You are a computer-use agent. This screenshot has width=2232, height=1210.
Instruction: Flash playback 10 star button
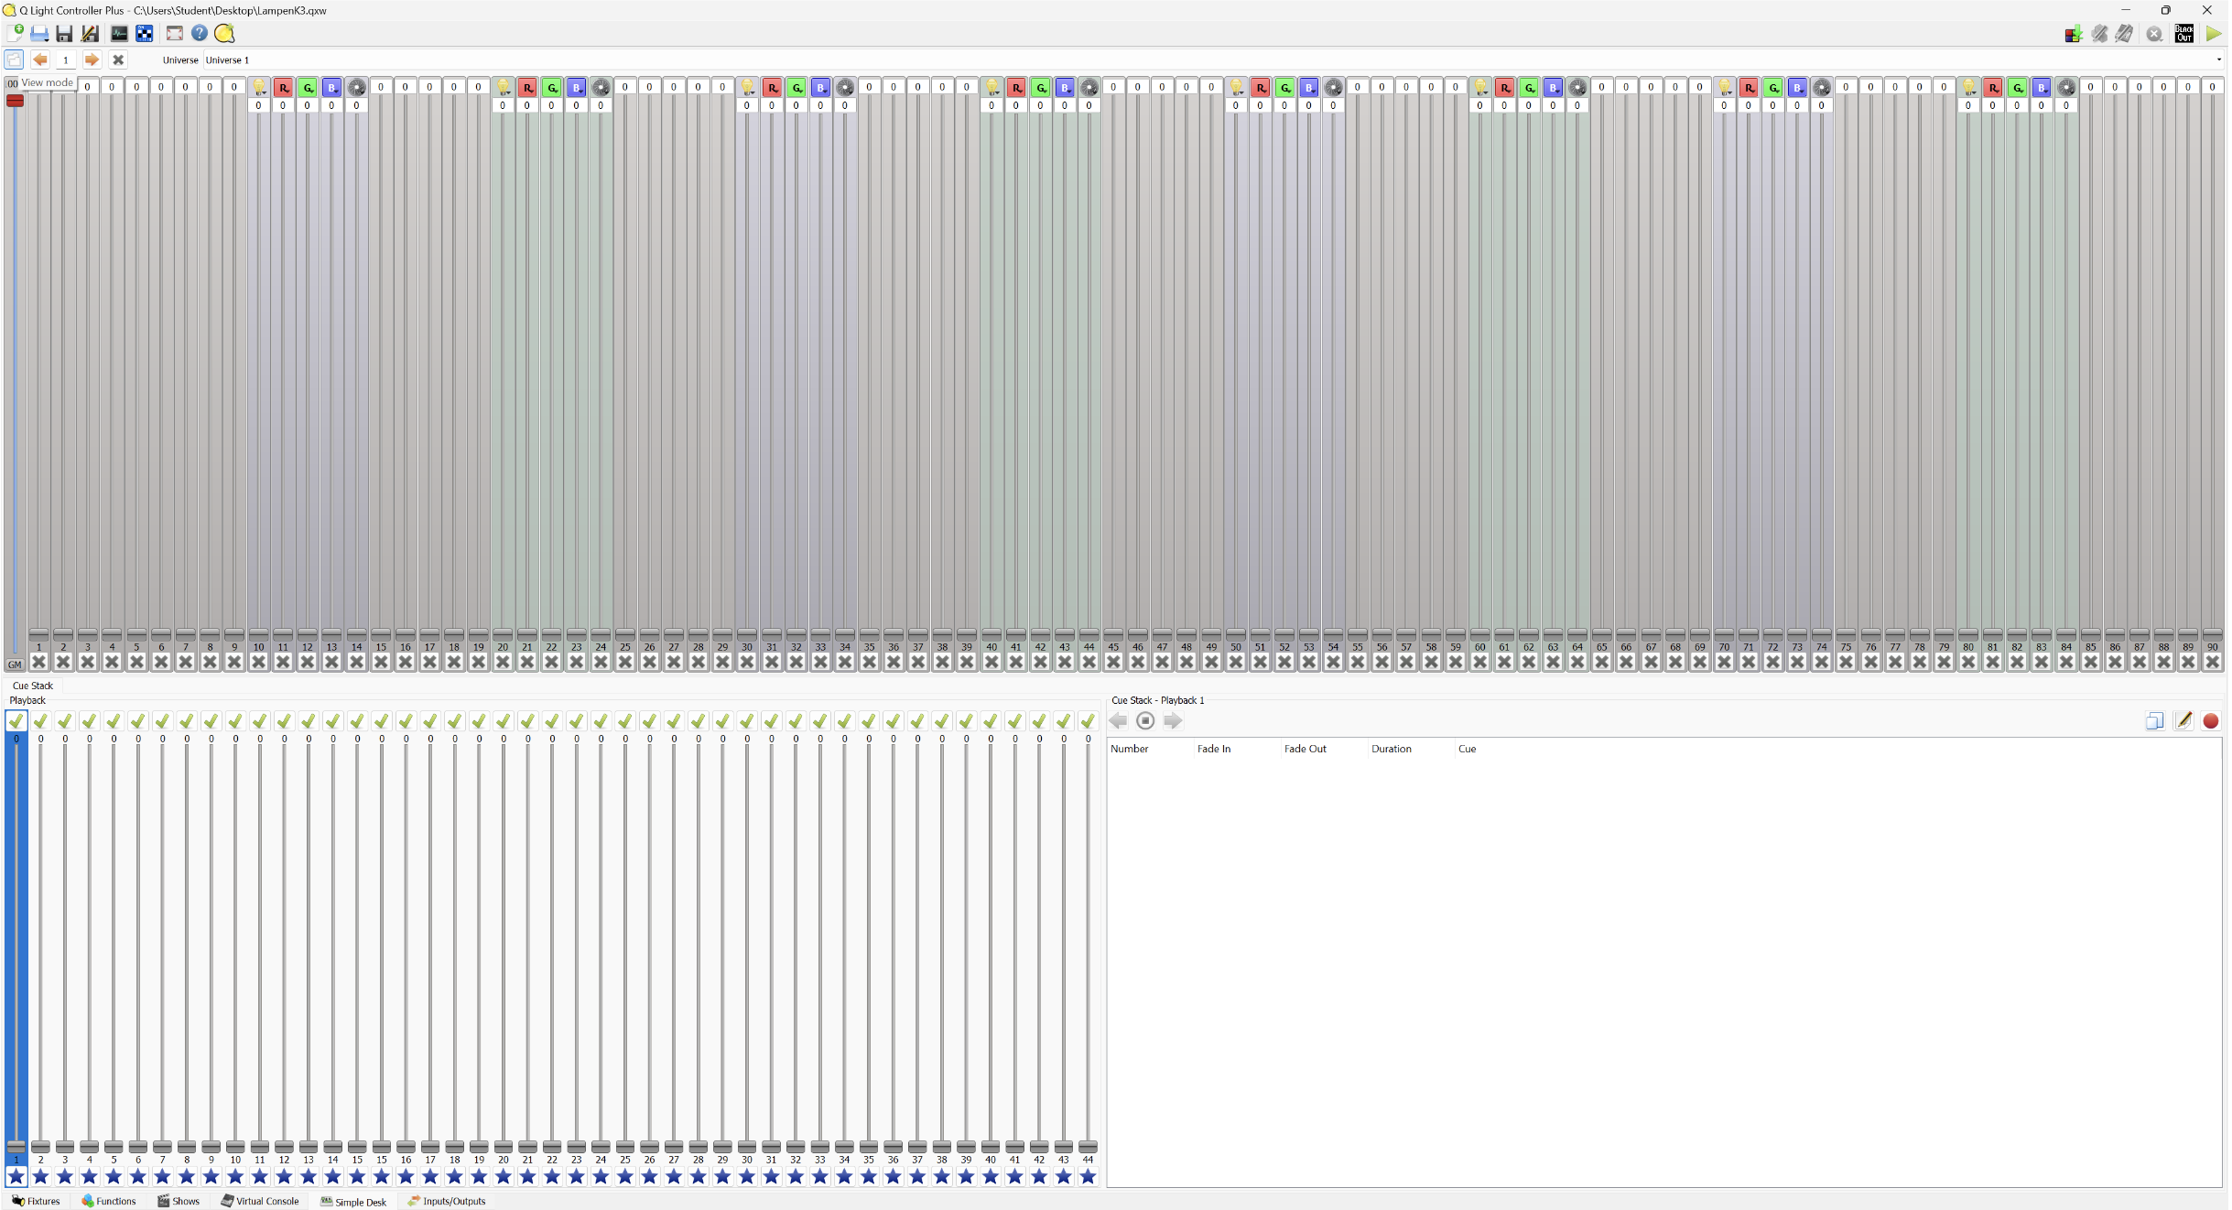click(x=235, y=1176)
